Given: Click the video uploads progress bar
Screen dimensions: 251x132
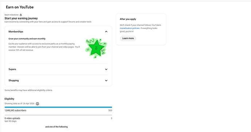Looking at the screenshot, I should [x=58, y=115].
